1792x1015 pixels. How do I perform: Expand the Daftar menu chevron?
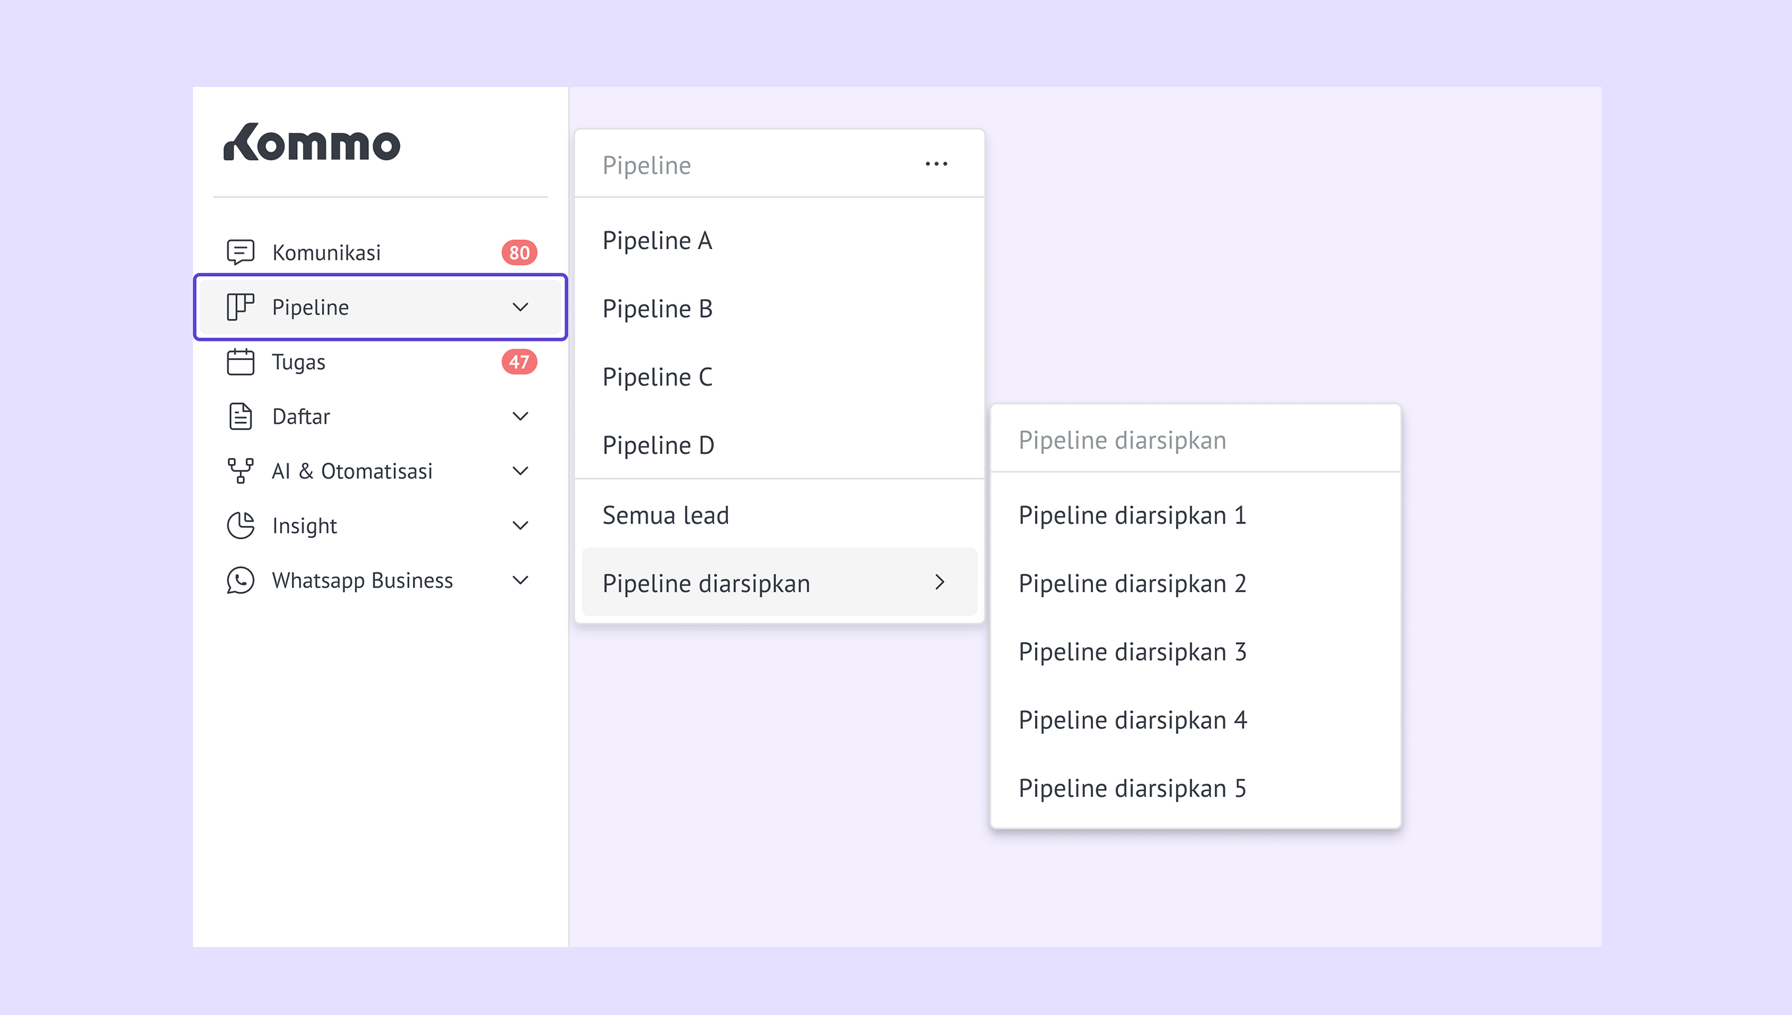pyautogui.click(x=520, y=416)
